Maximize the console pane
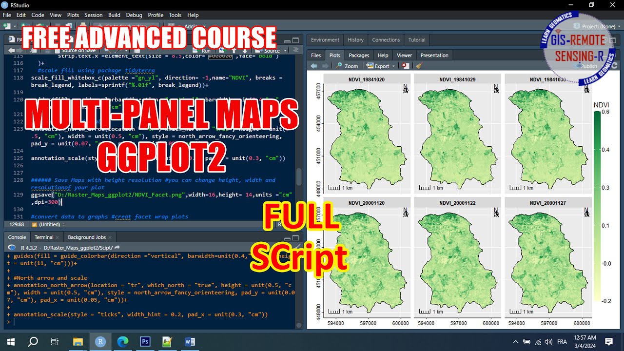624x351 pixels. 295,237
